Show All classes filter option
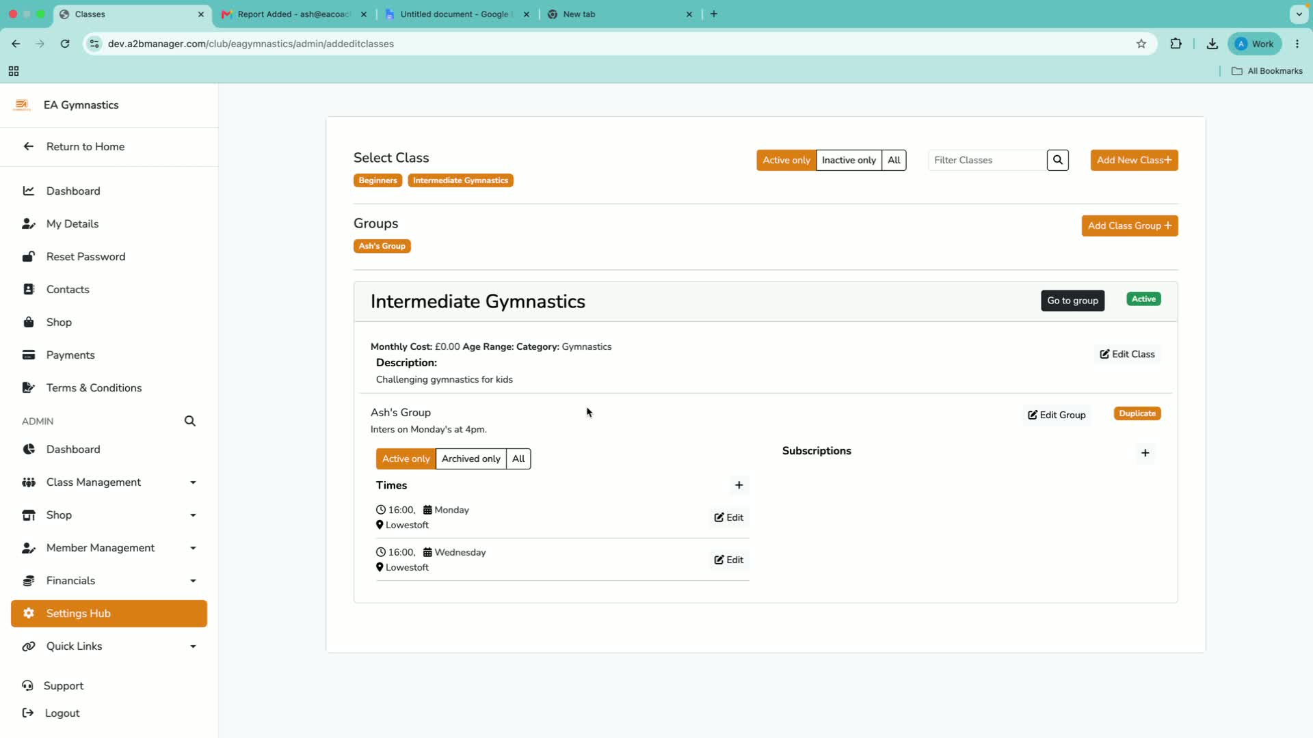This screenshot has width=1313, height=738. [894, 160]
